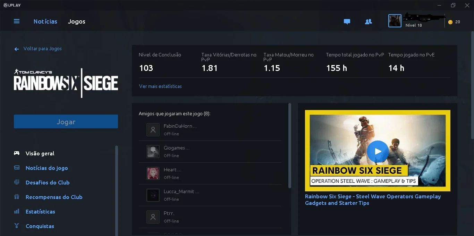Click the bar chart icon beside Estatísticas
This screenshot has width=474, height=236.
coord(17,211)
